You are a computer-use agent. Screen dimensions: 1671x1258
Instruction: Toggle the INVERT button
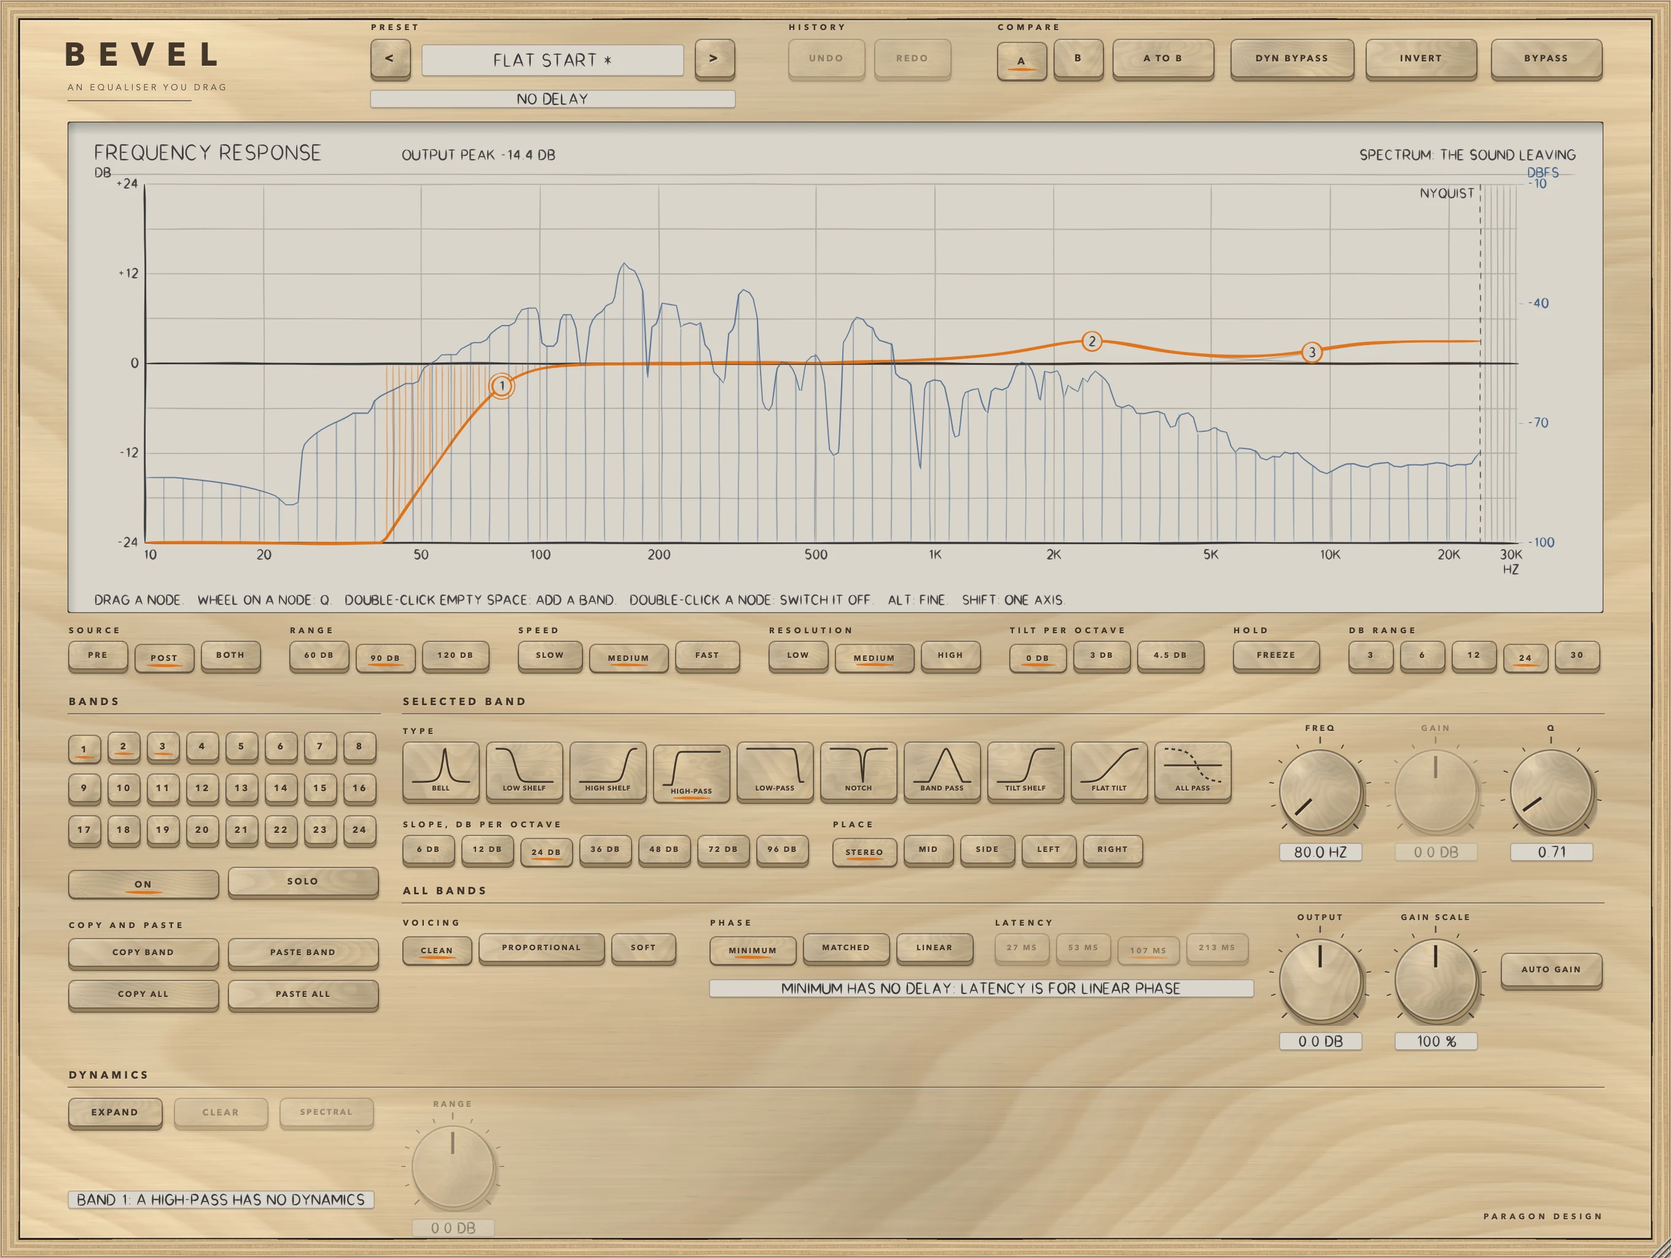[x=1420, y=58]
